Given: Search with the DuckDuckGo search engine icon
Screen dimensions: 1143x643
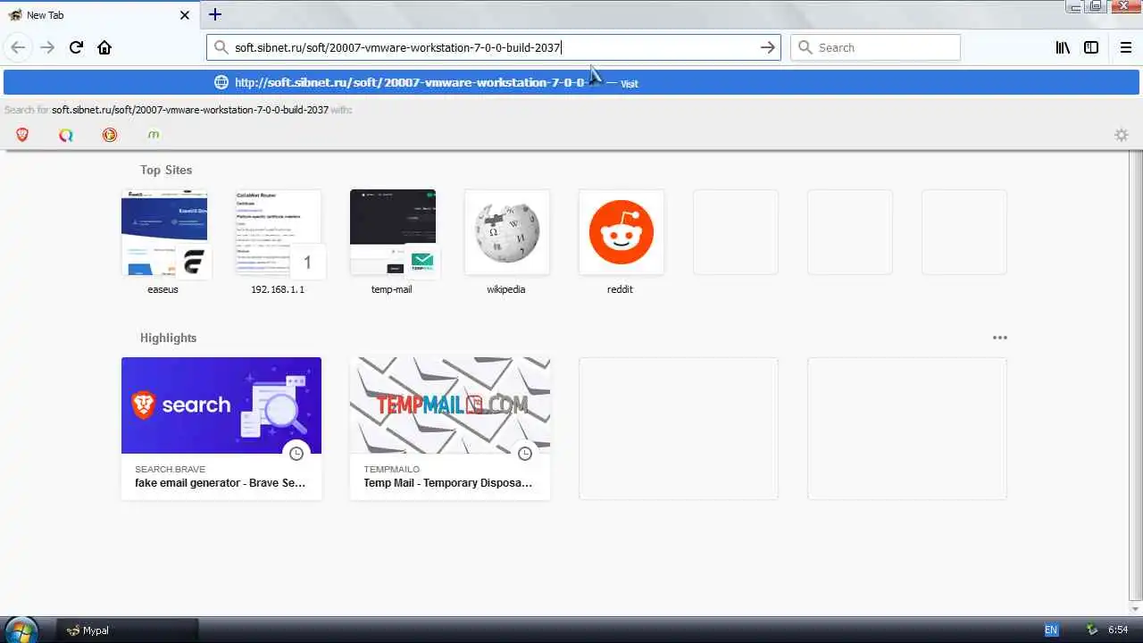Looking at the screenshot, I should (x=110, y=135).
